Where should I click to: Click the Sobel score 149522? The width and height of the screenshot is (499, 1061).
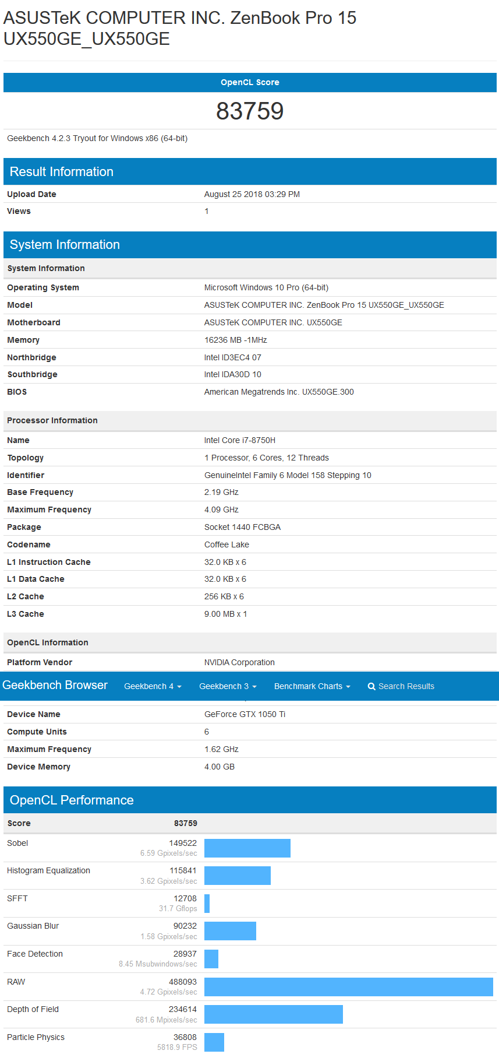pos(183,843)
